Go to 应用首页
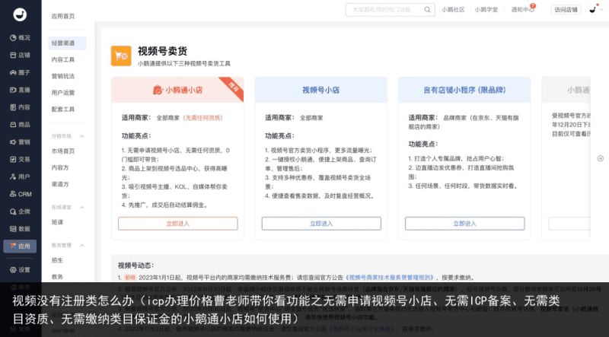609x337 pixels. pos(63,16)
